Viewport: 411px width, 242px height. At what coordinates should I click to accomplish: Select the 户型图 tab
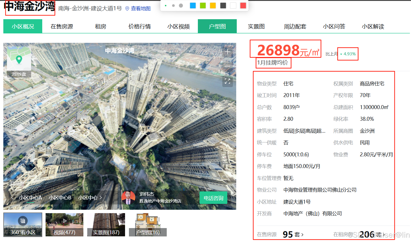click(x=217, y=26)
